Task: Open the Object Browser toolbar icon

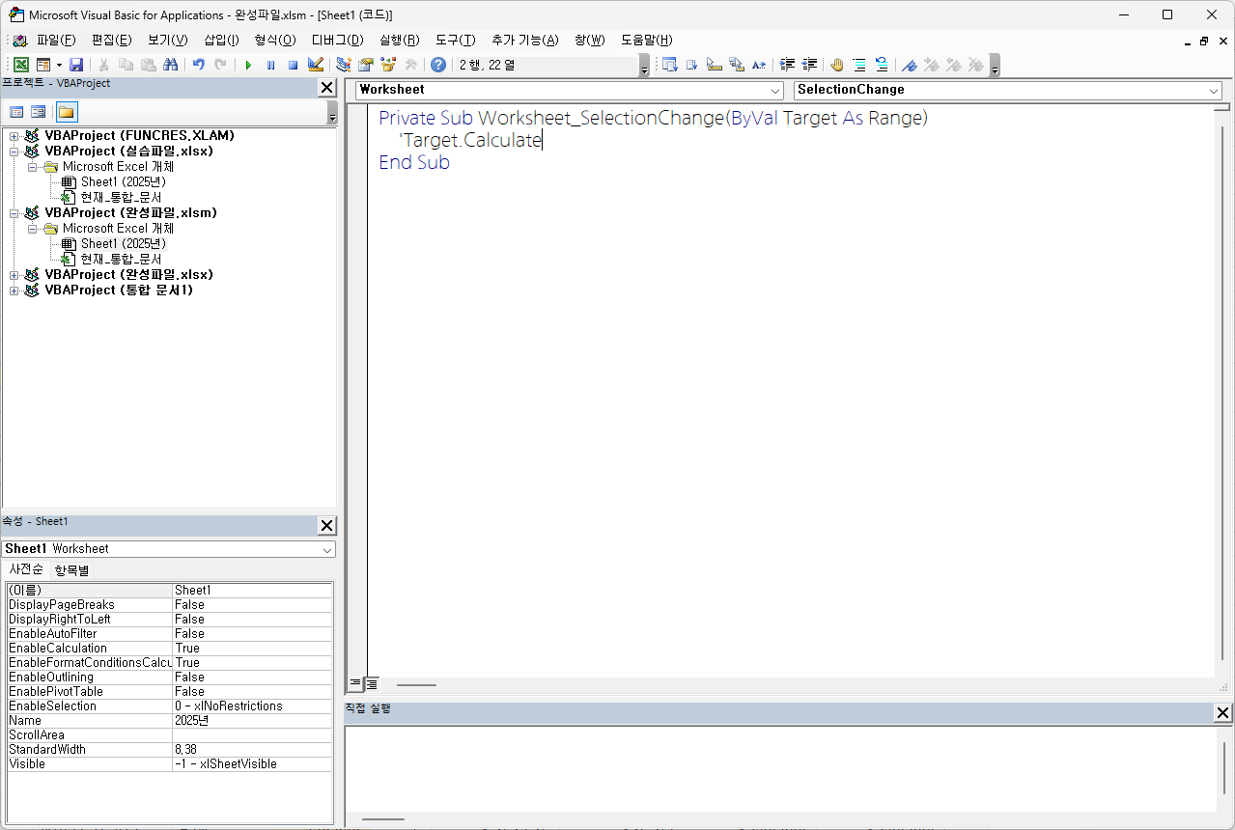Action: pyautogui.click(x=388, y=65)
